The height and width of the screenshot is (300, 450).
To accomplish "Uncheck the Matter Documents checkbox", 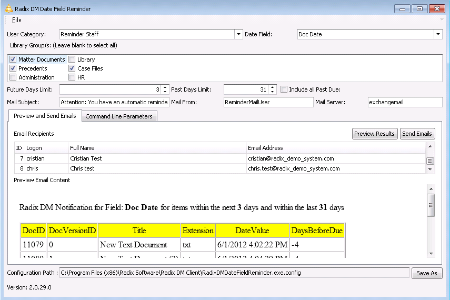I will tap(13, 59).
